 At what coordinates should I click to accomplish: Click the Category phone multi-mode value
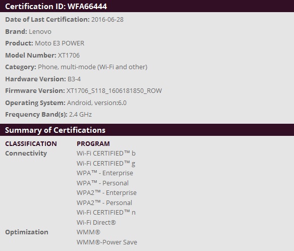93,67
